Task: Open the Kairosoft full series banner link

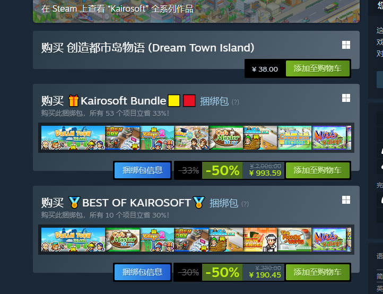Action: coord(196,11)
